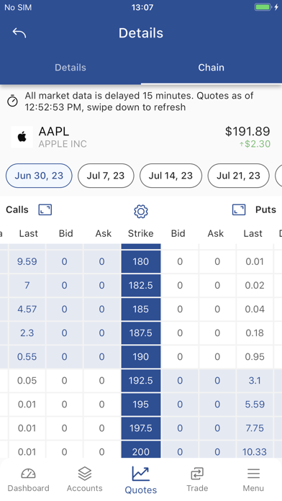Select call last price 9.59
Image resolution: width=282 pixels, height=501 pixels.
coord(27,262)
